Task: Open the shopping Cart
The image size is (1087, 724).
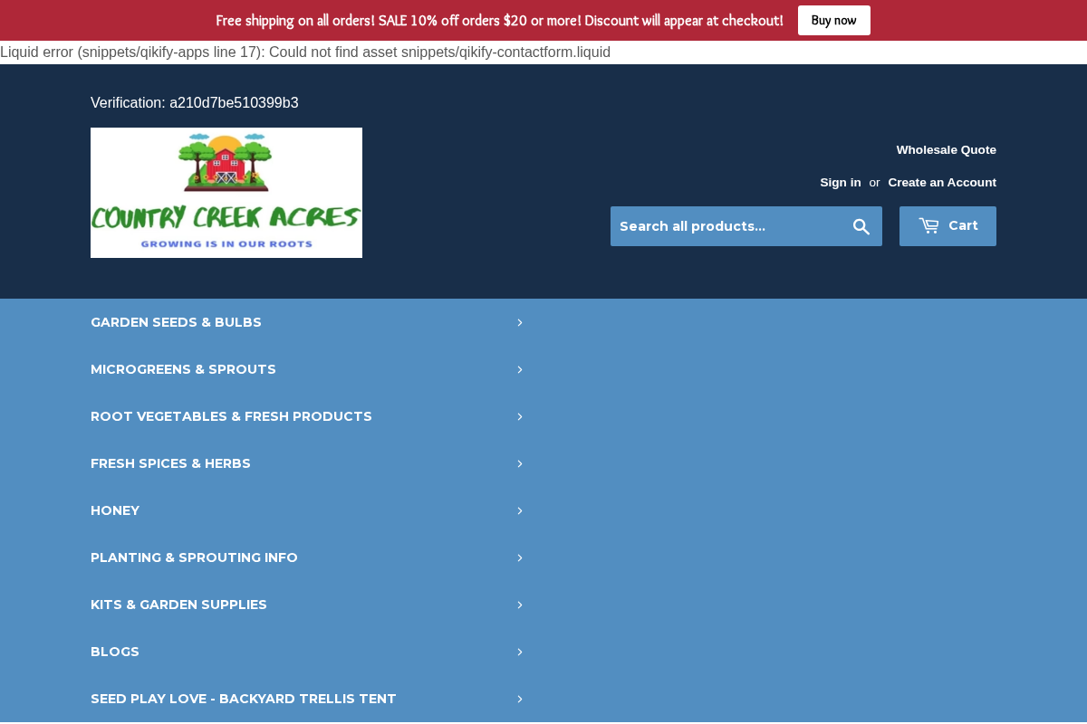Action: tap(948, 225)
